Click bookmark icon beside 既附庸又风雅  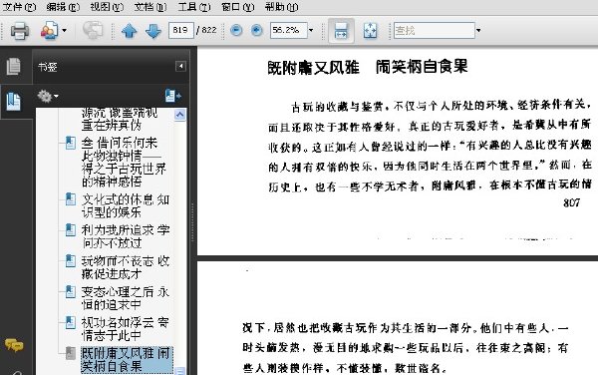pyautogui.click(x=71, y=353)
